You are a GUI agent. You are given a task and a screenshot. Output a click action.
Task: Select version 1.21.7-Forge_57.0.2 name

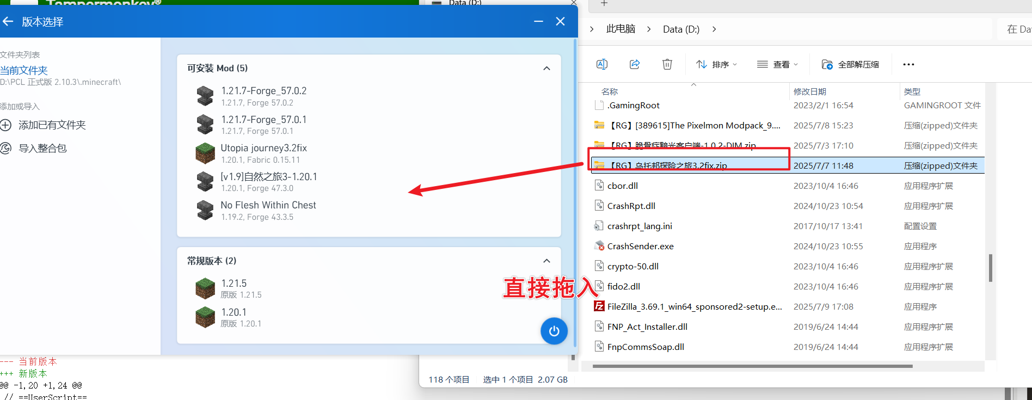tap(263, 91)
